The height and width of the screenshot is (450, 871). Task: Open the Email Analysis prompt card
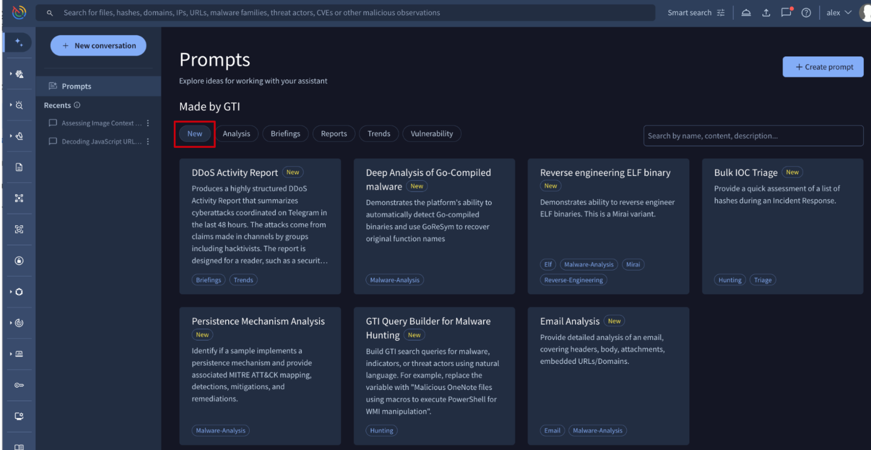click(x=608, y=376)
